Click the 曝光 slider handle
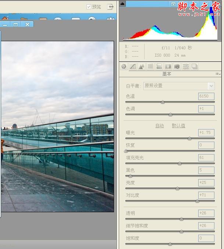The height and width of the screenshot is (249, 224). (189, 138)
